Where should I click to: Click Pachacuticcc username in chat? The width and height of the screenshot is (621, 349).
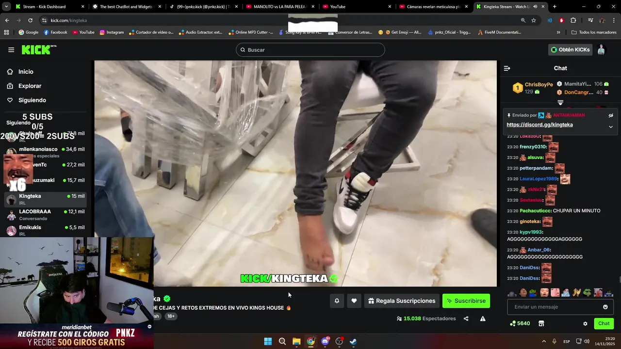(535, 211)
